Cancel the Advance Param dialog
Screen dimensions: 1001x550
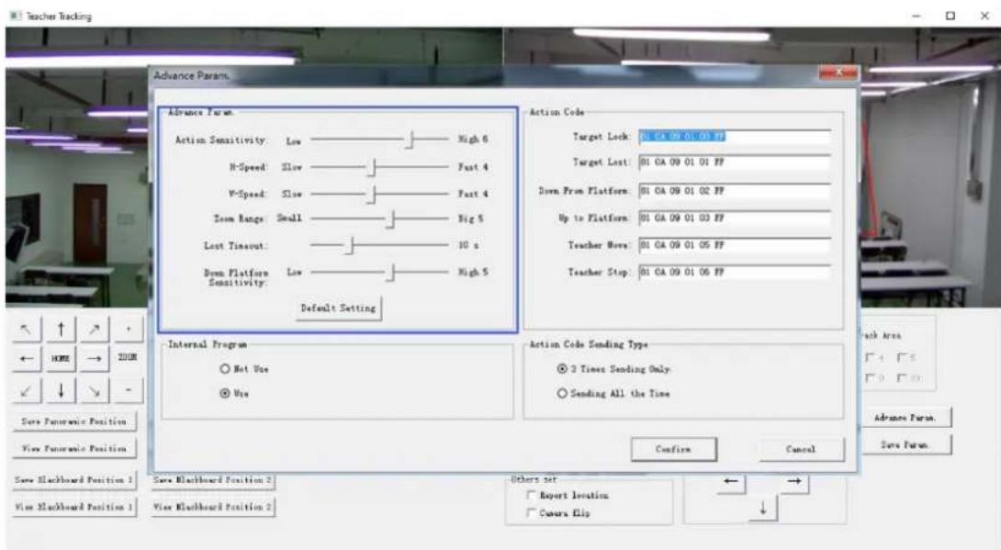(x=801, y=449)
